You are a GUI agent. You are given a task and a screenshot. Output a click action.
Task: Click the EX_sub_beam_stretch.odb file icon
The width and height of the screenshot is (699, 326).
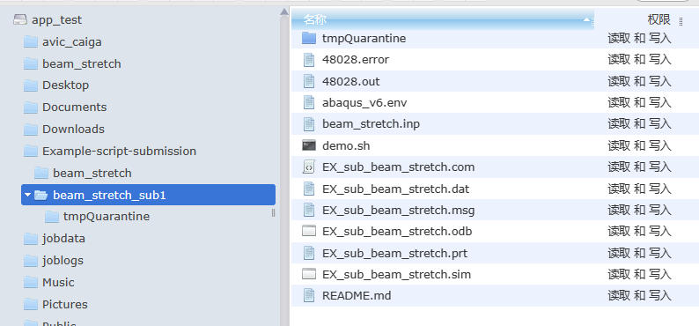(x=309, y=231)
